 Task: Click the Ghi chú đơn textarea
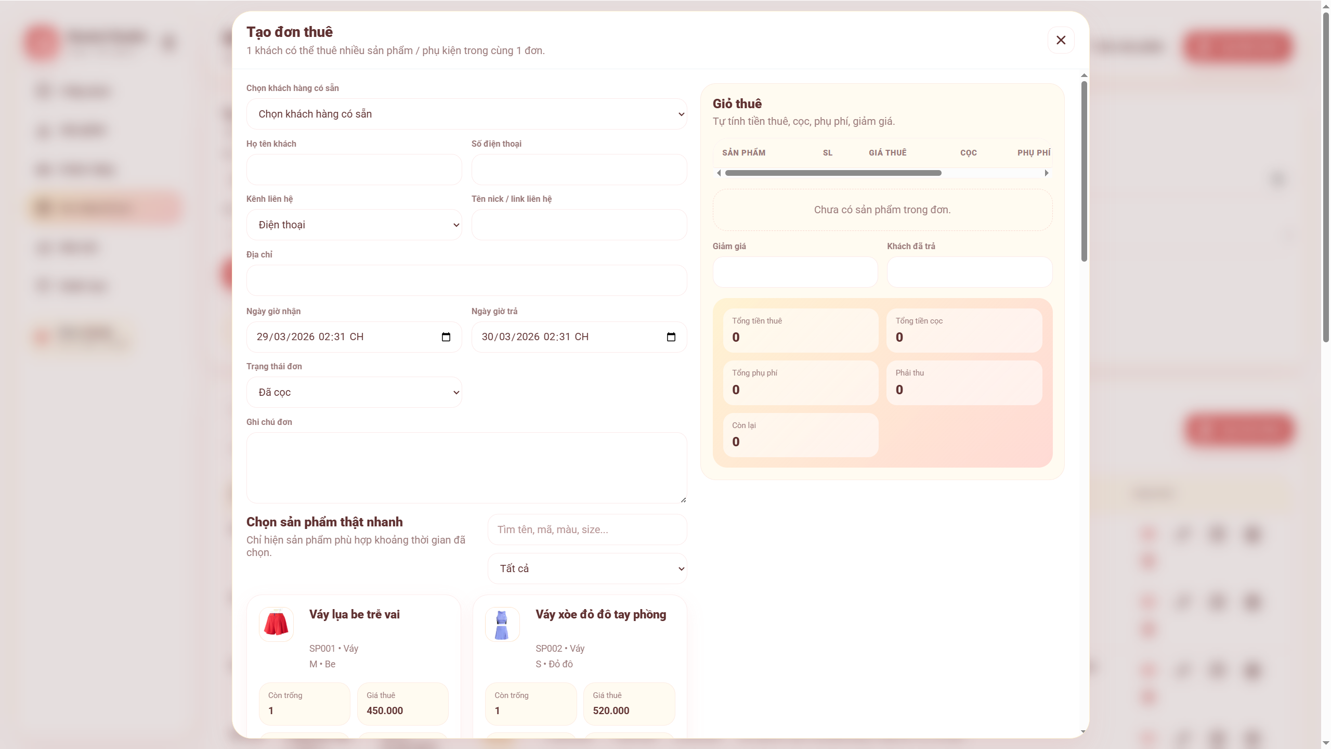click(x=466, y=468)
